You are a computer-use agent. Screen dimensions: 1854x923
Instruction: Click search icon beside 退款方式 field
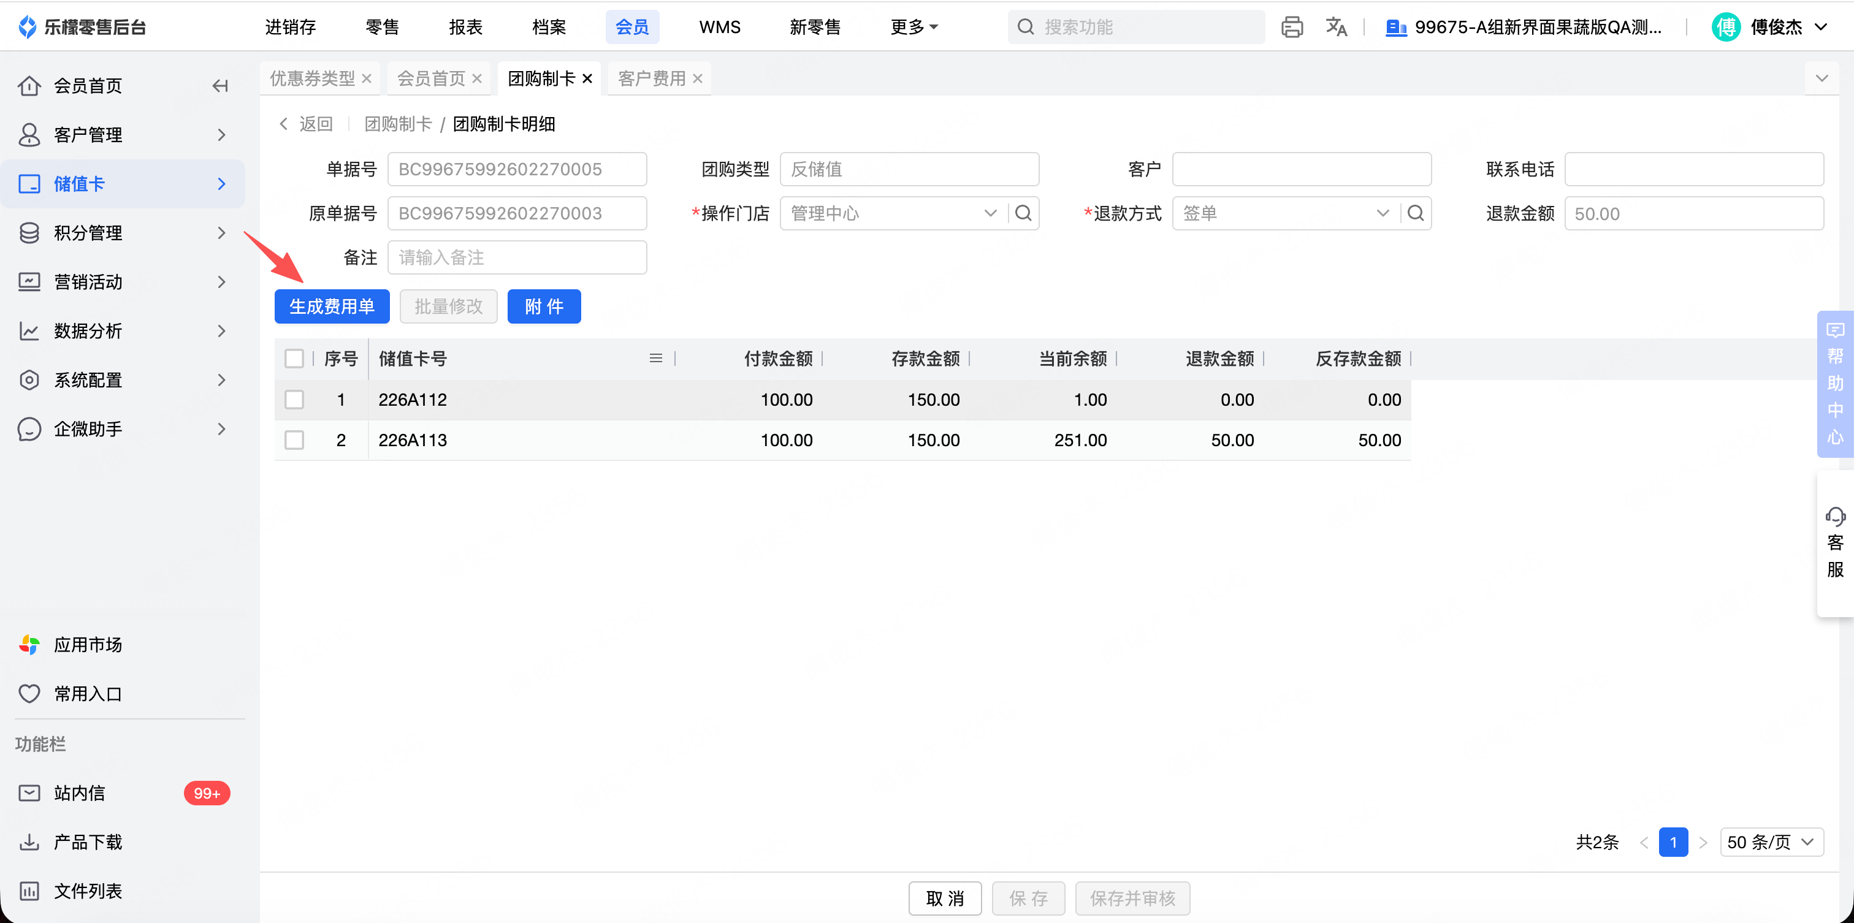click(x=1415, y=213)
